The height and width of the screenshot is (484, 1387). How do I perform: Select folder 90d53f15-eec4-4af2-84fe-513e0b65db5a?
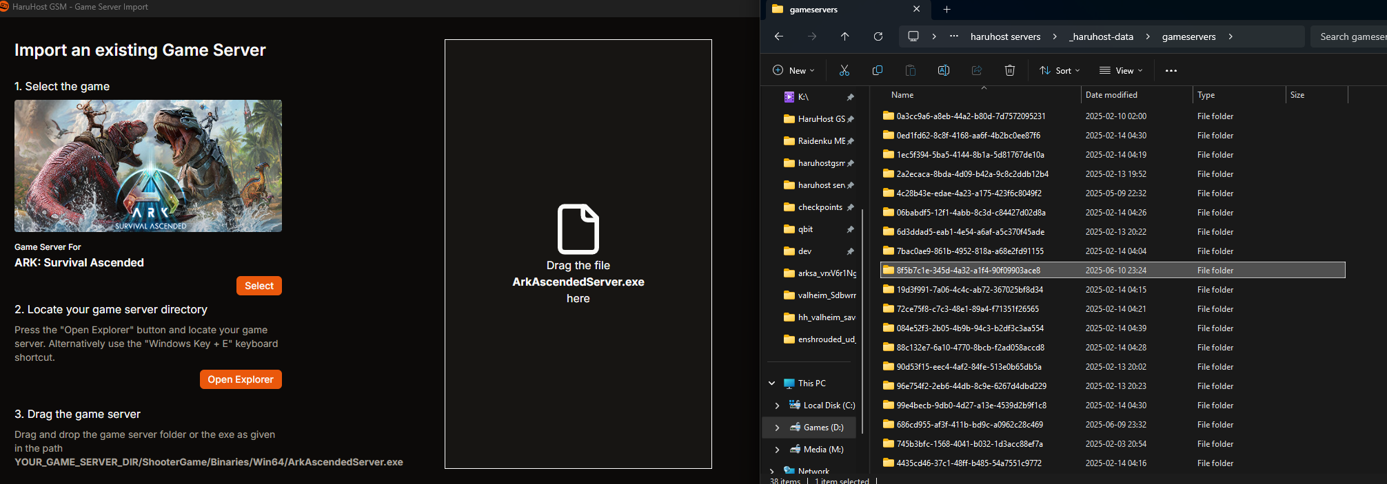[1113, 367]
